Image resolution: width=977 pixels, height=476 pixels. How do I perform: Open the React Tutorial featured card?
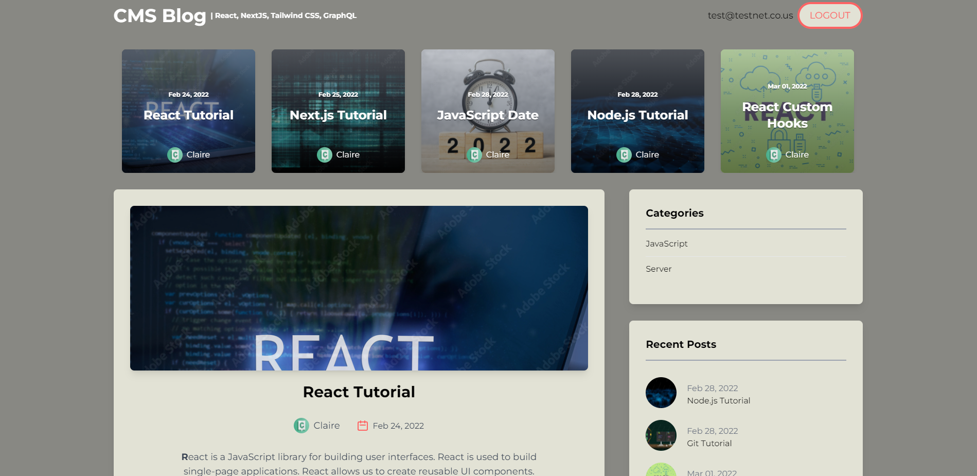click(188, 111)
